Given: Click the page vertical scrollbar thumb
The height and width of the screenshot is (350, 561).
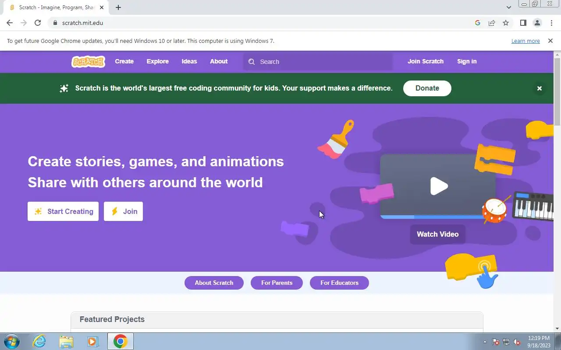Looking at the screenshot, I should (x=557, y=91).
